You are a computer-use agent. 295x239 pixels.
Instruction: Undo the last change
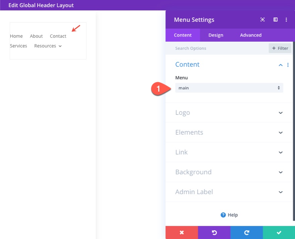tap(214, 232)
